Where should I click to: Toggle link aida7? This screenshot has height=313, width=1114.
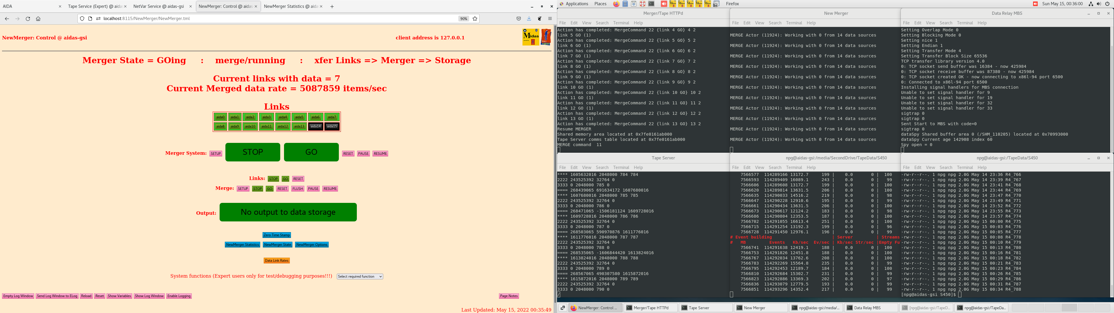click(x=332, y=117)
